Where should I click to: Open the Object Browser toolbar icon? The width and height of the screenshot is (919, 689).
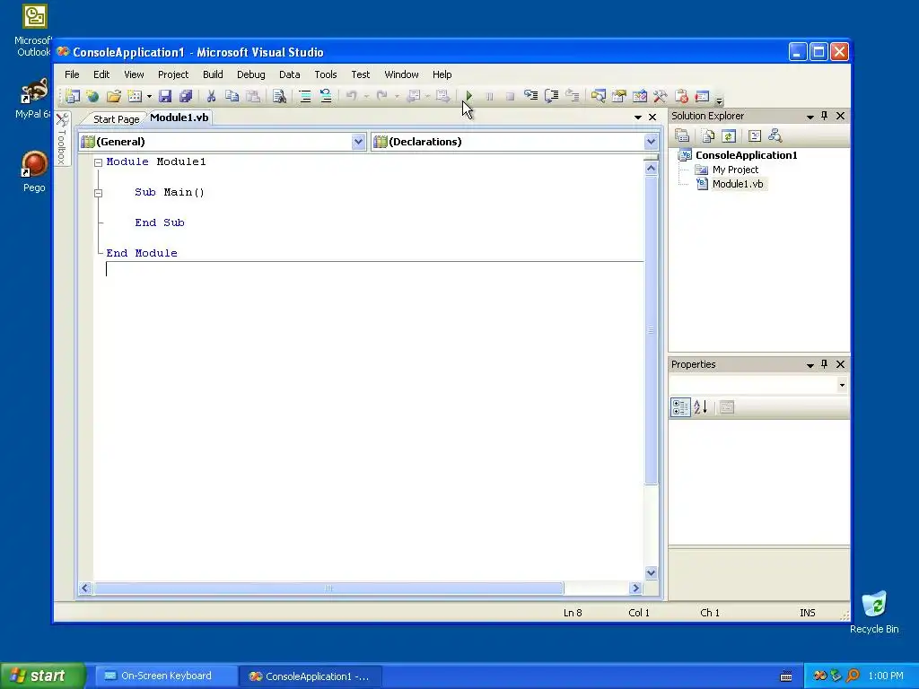pyautogui.click(x=639, y=96)
